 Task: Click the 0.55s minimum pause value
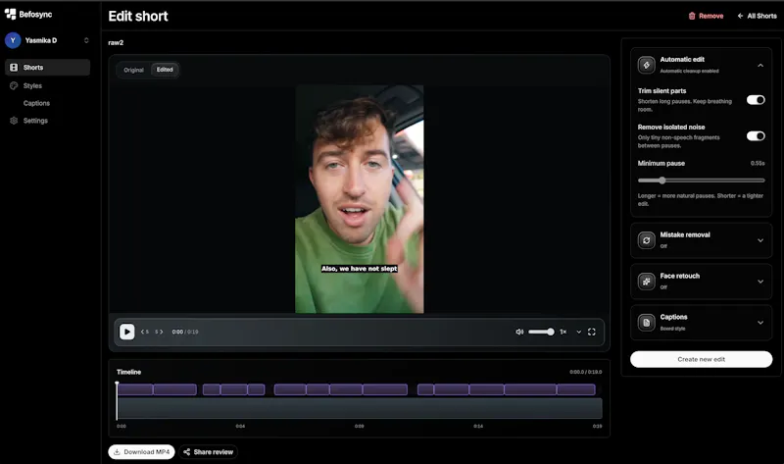point(758,163)
